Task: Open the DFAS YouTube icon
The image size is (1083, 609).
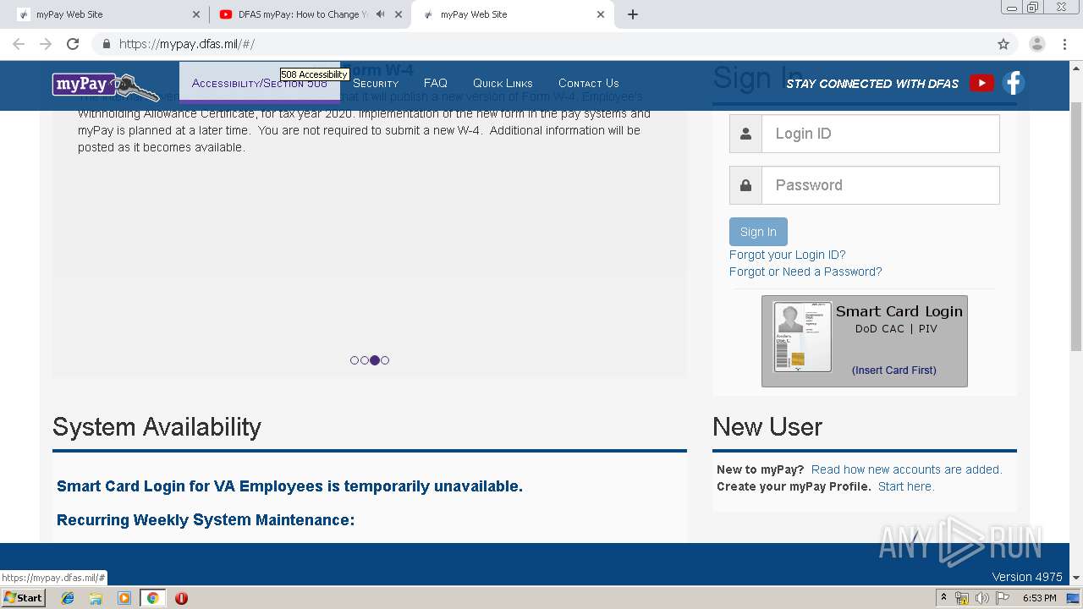Action: coord(981,83)
